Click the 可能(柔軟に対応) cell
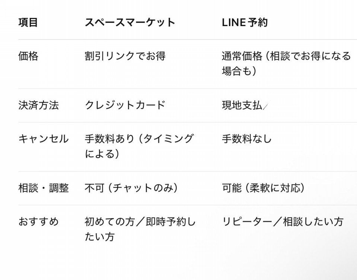Viewport: 357px width, 280px height. (x=263, y=188)
